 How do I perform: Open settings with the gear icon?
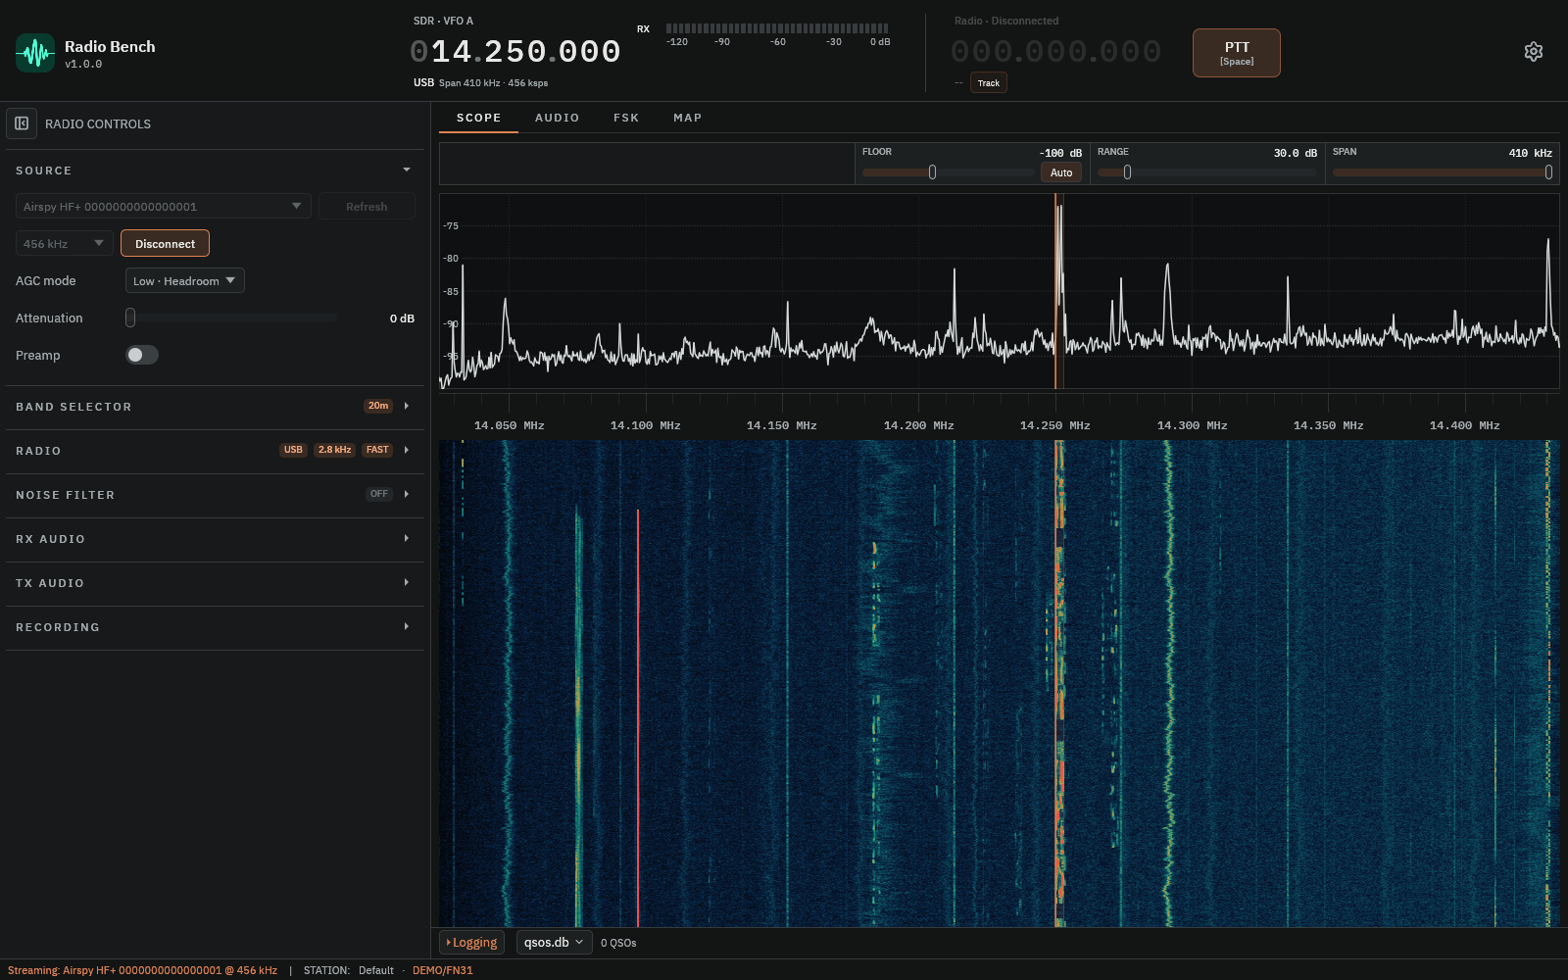point(1534,52)
